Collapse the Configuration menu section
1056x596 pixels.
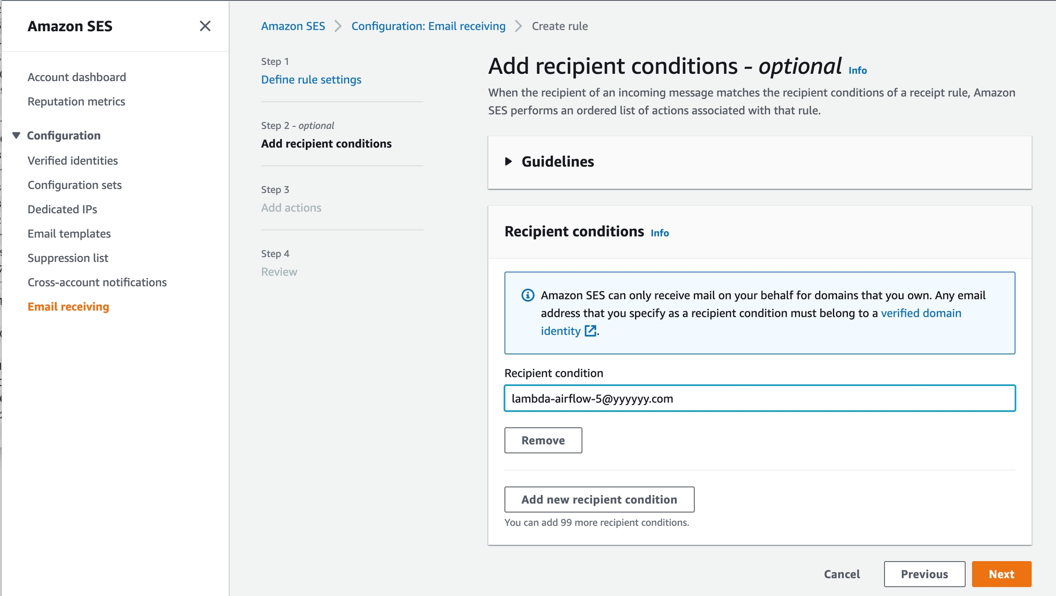click(16, 135)
